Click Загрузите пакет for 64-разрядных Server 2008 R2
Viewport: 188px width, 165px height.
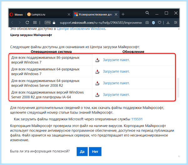point(116,83)
